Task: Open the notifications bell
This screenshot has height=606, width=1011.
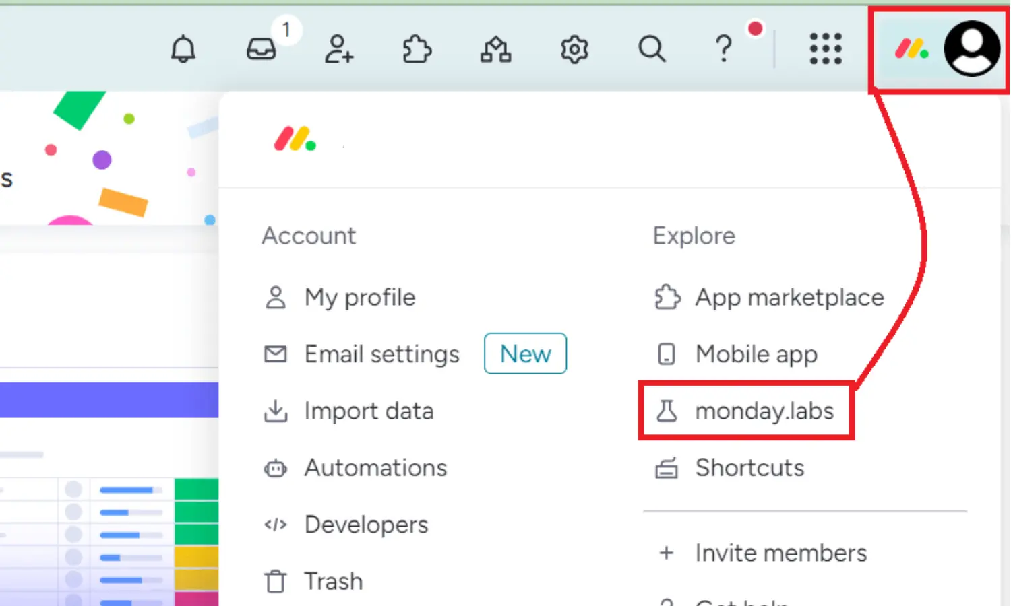Action: click(183, 49)
